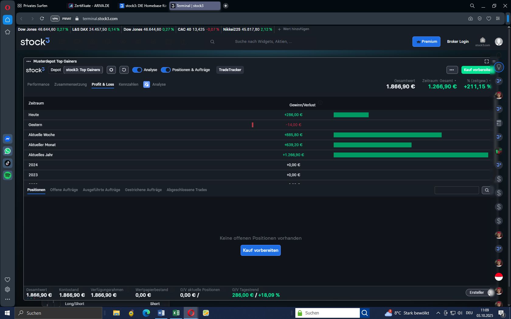
Task: Open the Abgeschlossene Trades tab
Action: 186,190
